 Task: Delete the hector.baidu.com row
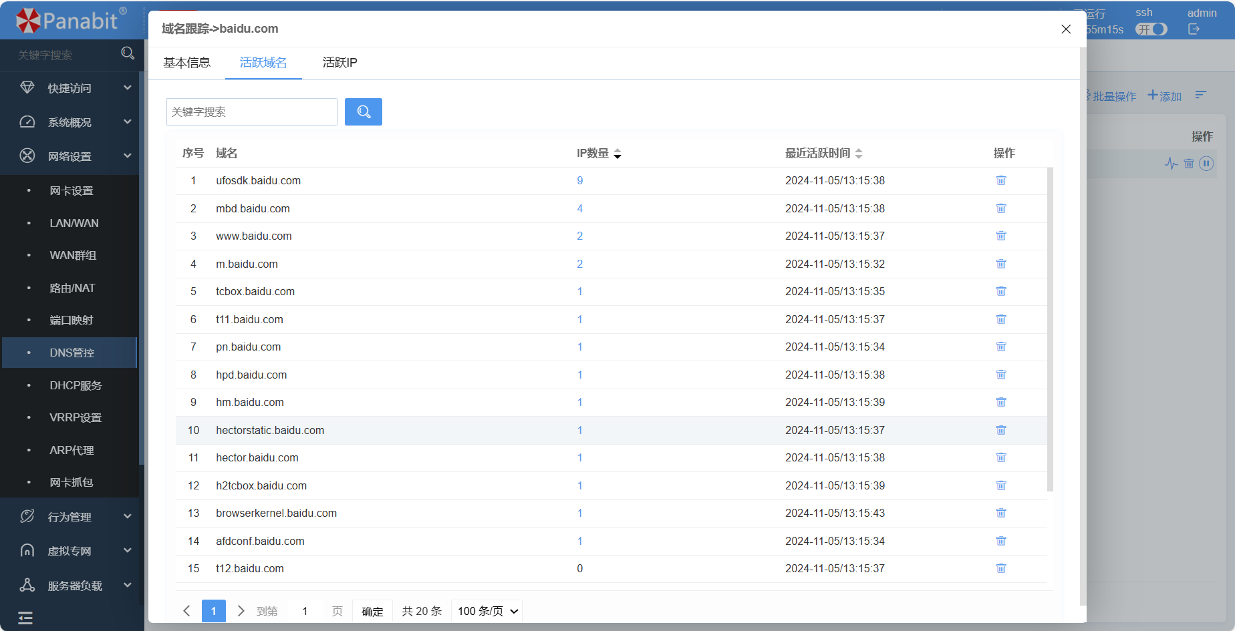[x=1000, y=457]
